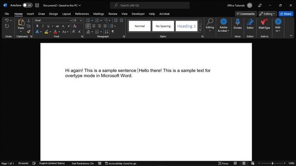Open Bullets list dropdown arrow
The width and height of the screenshot is (296, 166).
tap(92, 20)
